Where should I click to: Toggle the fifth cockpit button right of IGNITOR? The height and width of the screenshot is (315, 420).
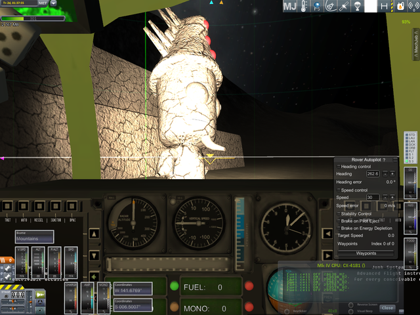pos(72,206)
